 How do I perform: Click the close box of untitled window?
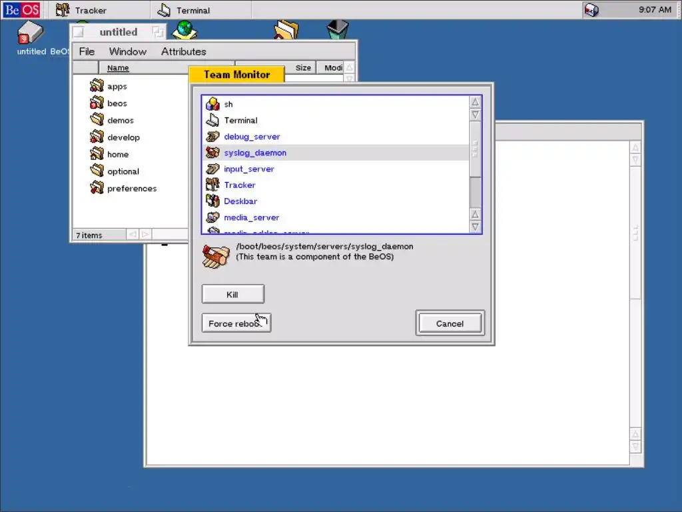(79, 32)
